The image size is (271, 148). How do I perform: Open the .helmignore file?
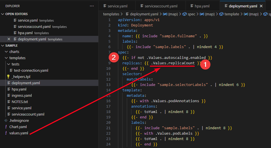(19, 120)
